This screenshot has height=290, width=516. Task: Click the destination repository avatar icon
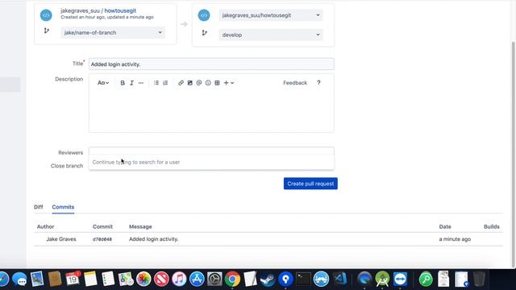pos(204,15)
